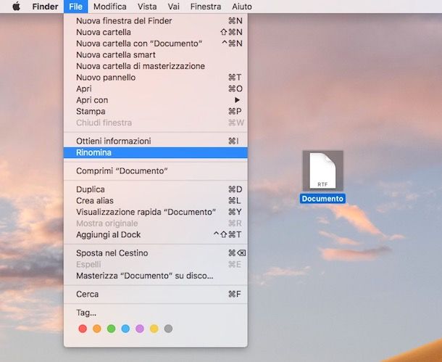Viewport: 442px width, 362px height.
Task: Apply the green tag dot
Action: 111,329
